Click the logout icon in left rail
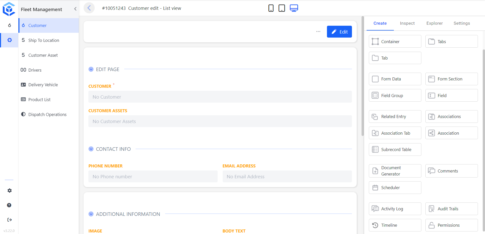Screen dimensions: 485x234 tap(9, 220)
